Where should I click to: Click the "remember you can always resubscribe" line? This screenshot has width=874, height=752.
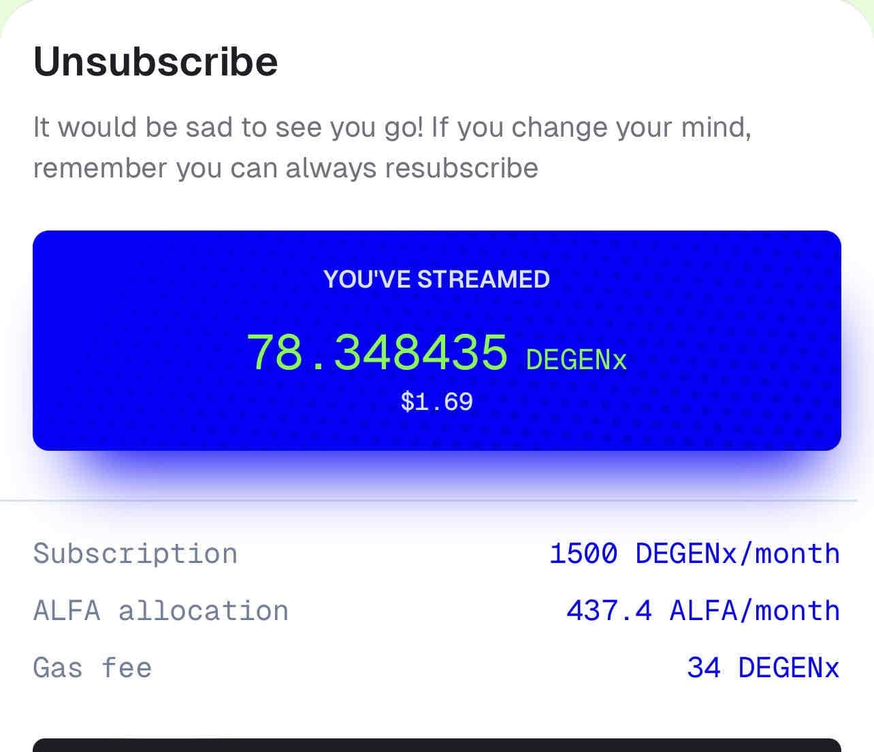click(285, 167)
